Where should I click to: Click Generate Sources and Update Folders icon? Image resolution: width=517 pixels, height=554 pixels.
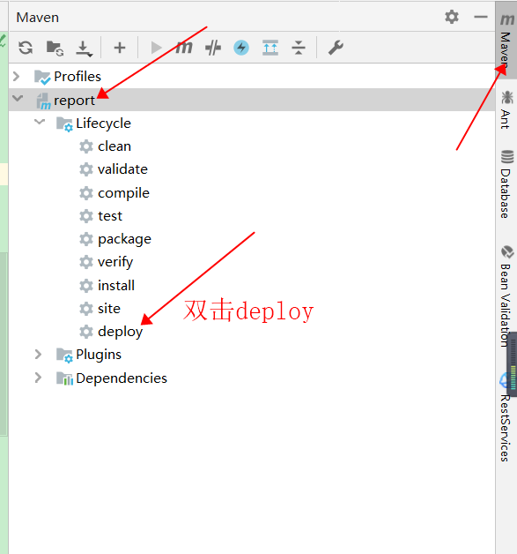pos(55,48)
